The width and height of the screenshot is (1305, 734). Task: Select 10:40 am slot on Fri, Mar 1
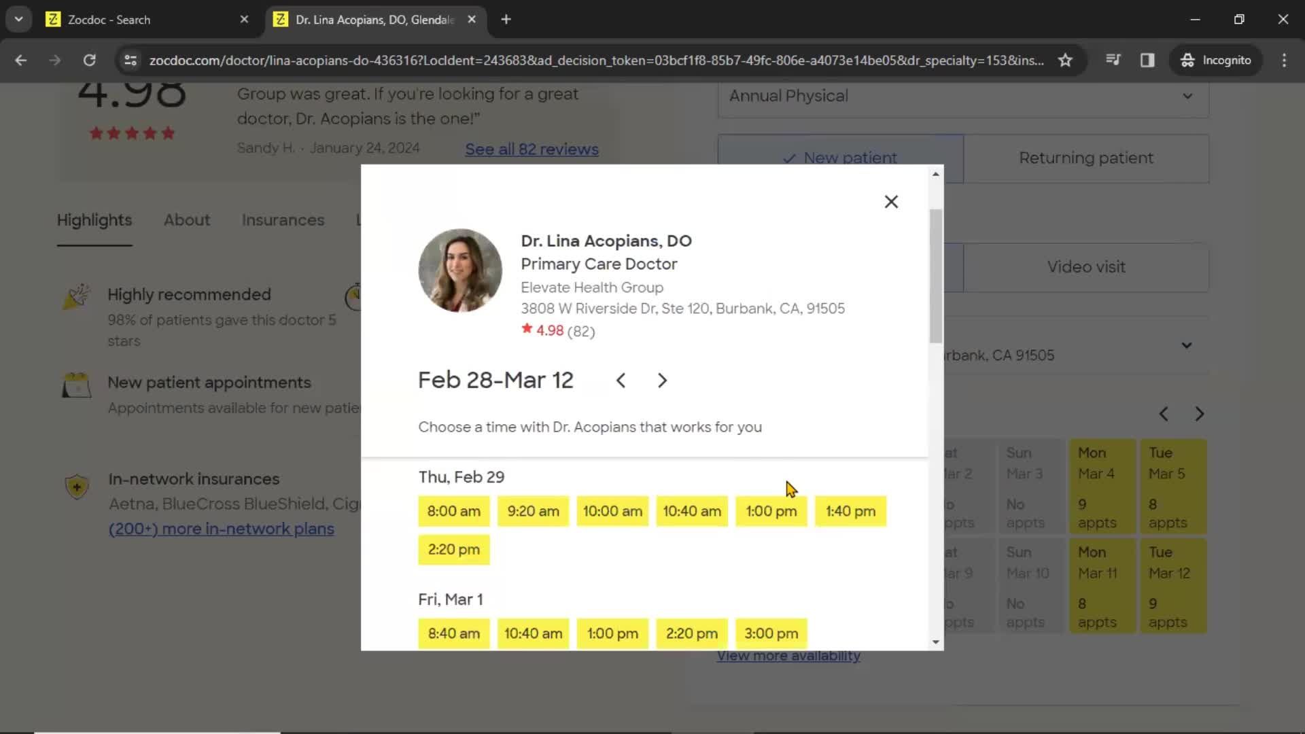pos(534,633)
